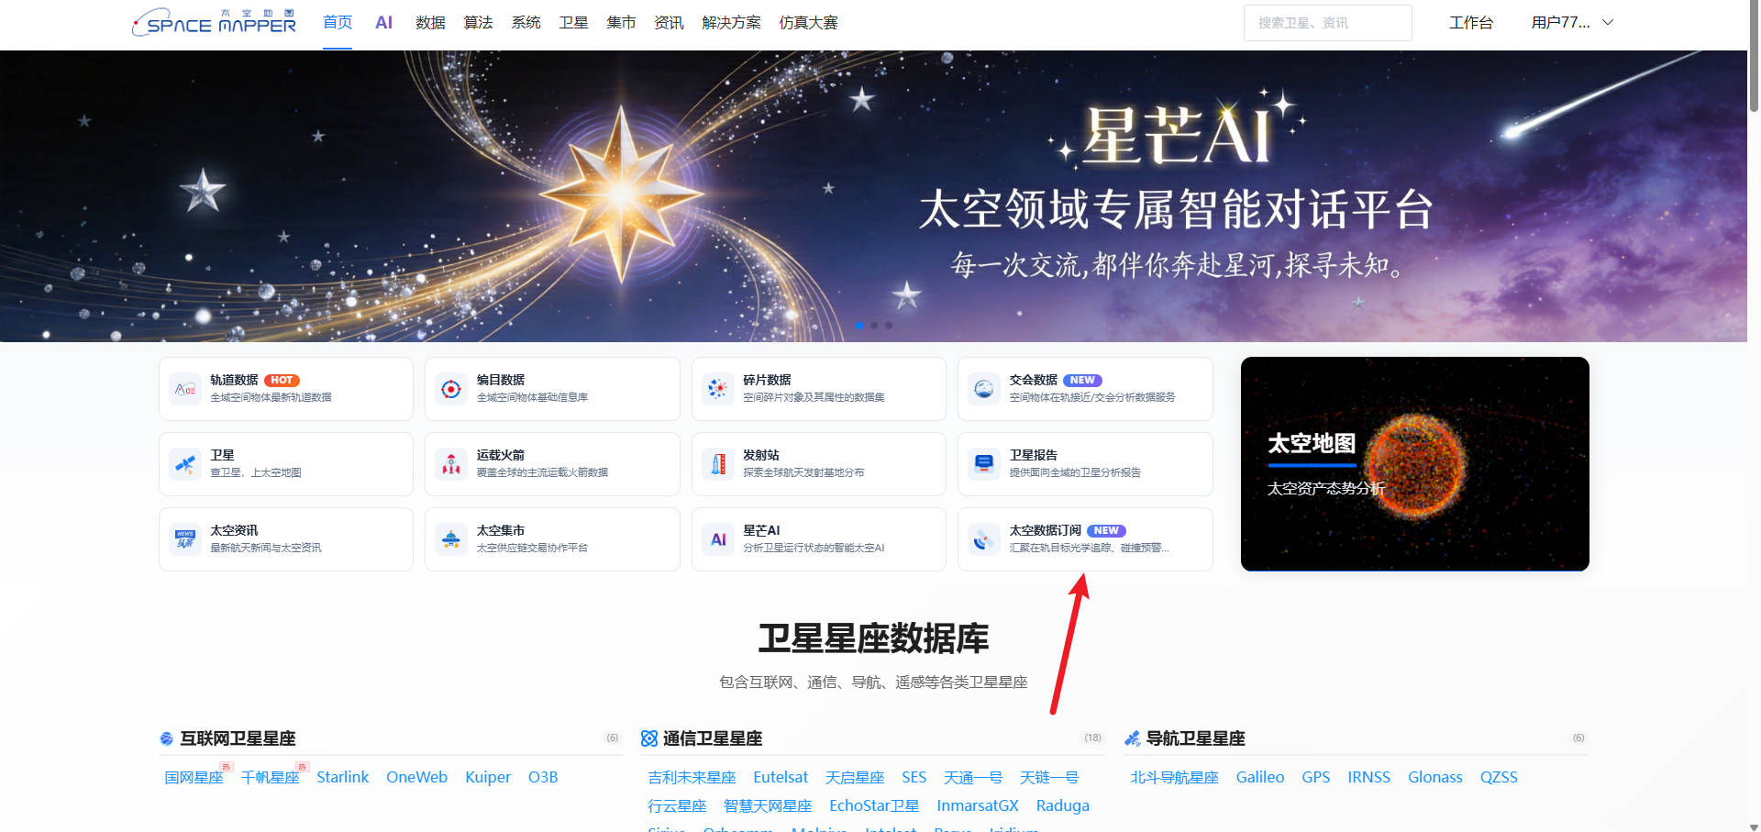
Task: Open the EchoStar卫星 link
Action: tap(874, 806)
